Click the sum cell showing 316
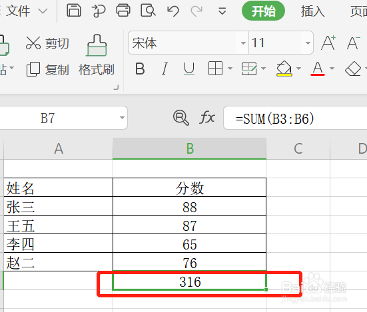This screenshot has width=367, height=312. [189, 281]
